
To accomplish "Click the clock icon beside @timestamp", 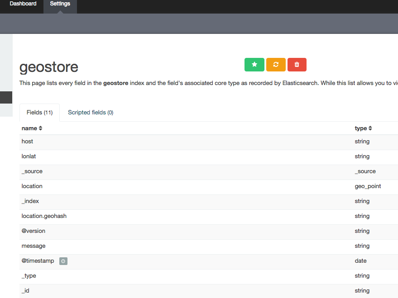I will coord(63,261).
